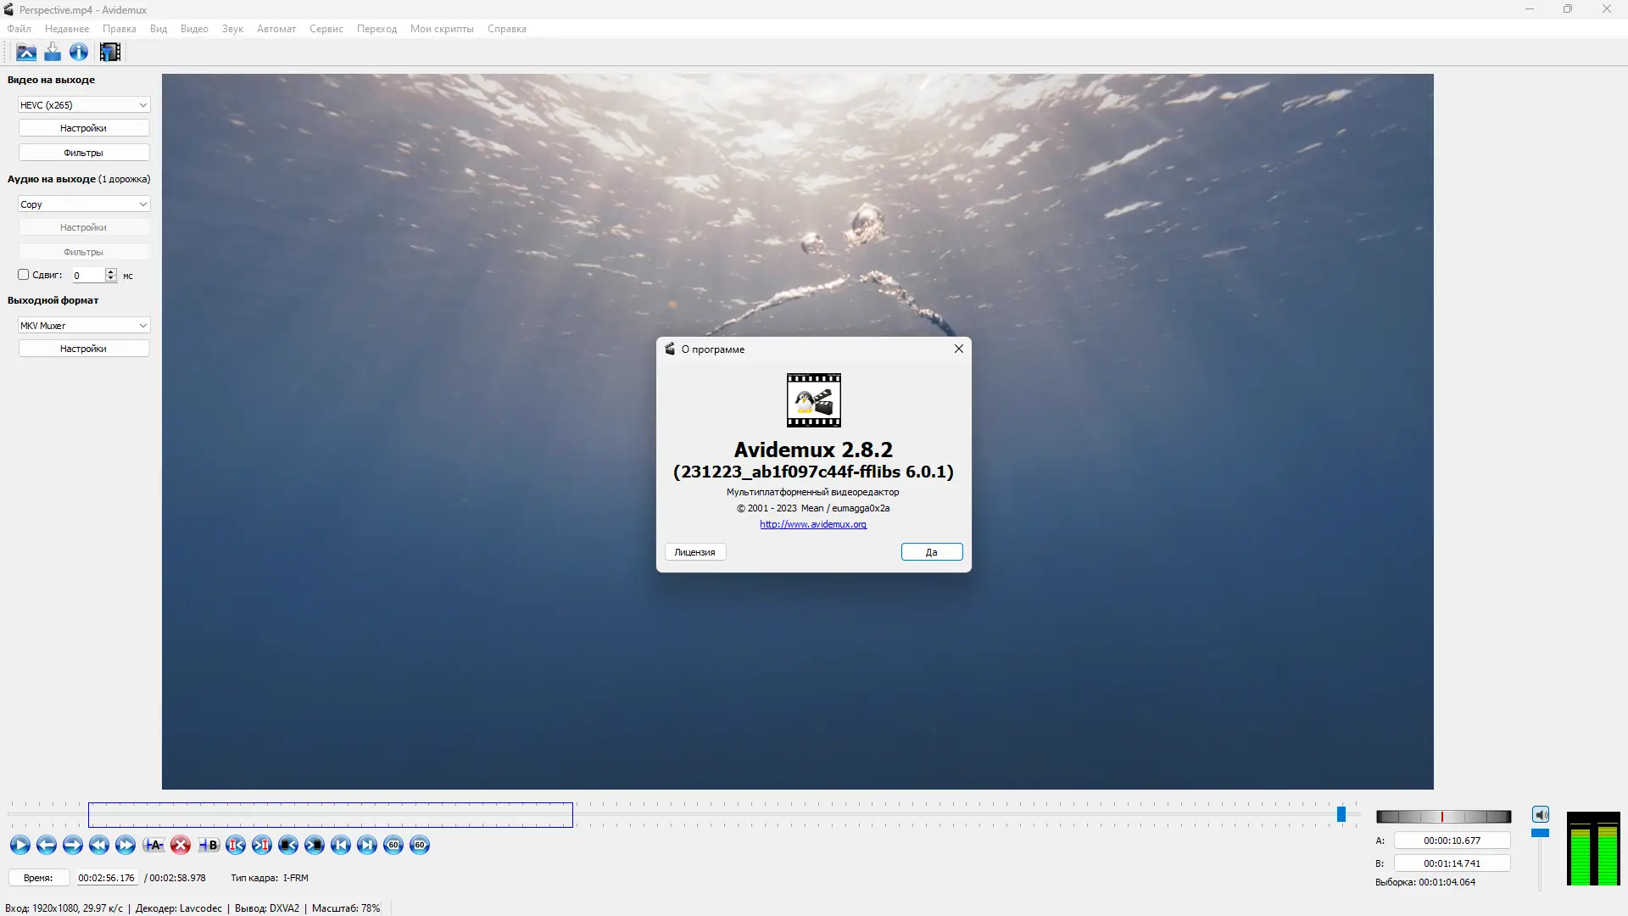Open the Справка menu
This screenshot has width=1628, height=916.
point(506,29)
